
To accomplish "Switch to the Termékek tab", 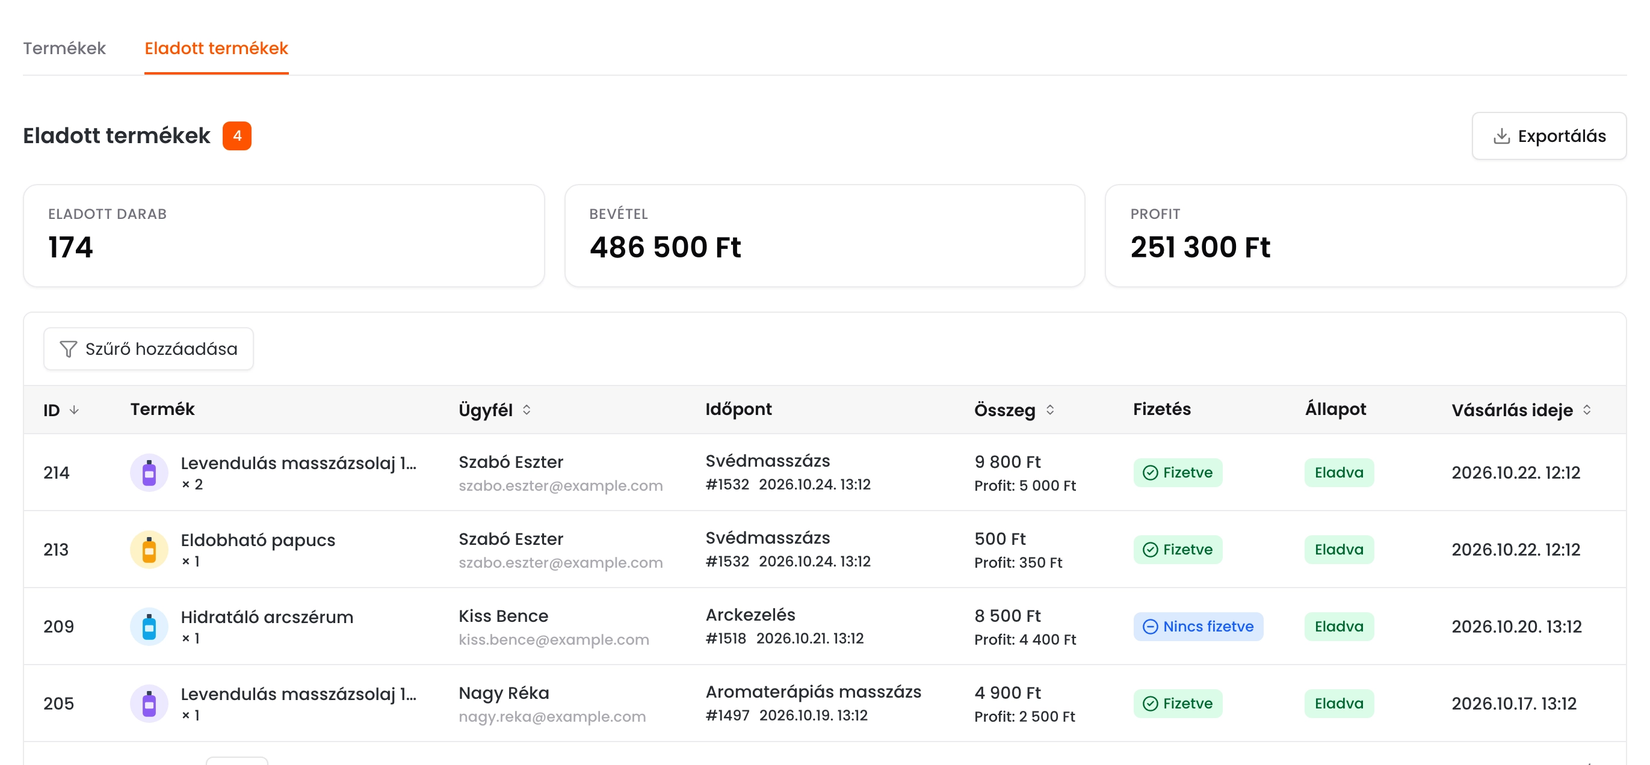I will click(64, 48).
